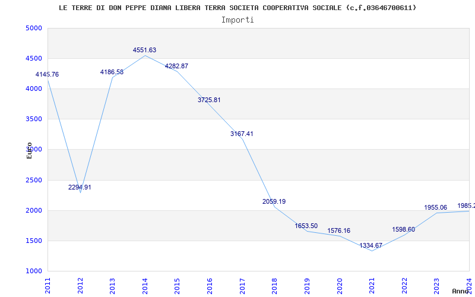The image size is (475, 297).
Task: Select the 2059.19 data label for 2018
Action: (x=274, y=201)
